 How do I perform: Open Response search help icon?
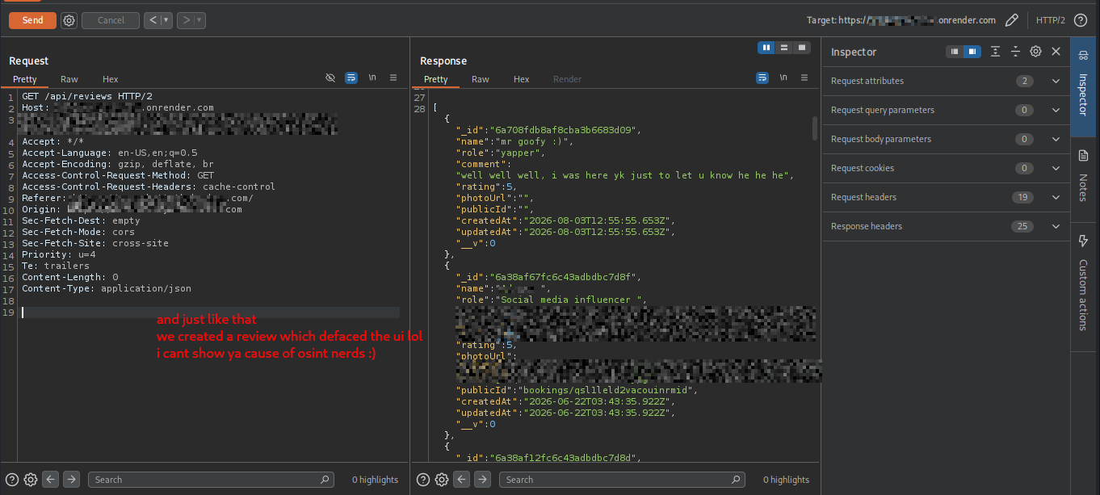click(x=423, y=480)
